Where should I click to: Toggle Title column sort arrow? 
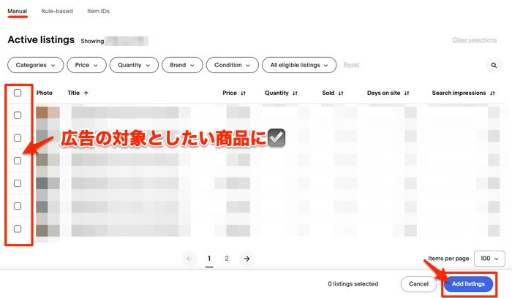pos(86,93)
